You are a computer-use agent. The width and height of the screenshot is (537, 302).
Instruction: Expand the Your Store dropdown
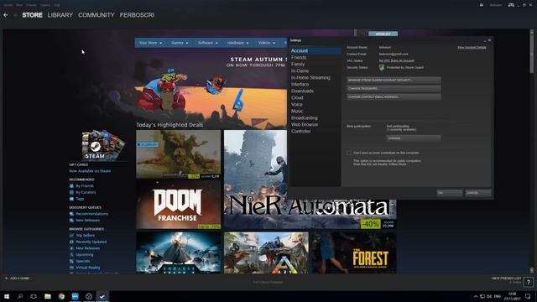click(x=150, y=43)
